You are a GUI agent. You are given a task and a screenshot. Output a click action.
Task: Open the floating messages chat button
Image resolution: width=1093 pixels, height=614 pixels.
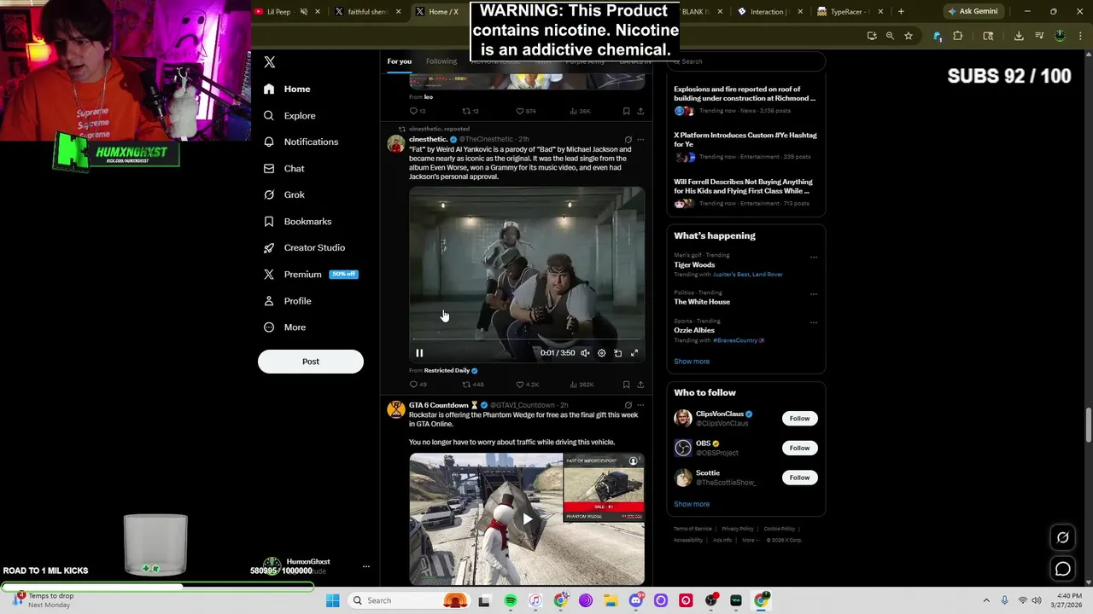tap(1063, 569)
